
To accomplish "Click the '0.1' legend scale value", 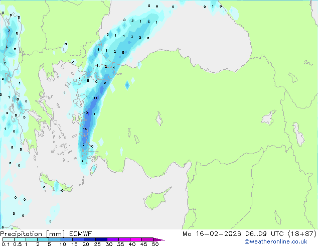I will click(6, 244).
